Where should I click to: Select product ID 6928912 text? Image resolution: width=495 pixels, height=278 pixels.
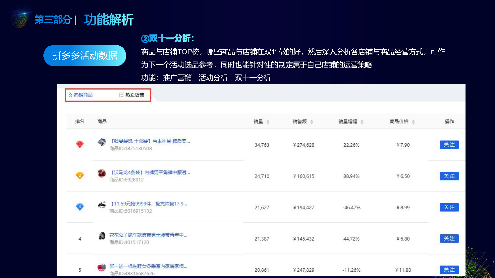pos(127,180)
